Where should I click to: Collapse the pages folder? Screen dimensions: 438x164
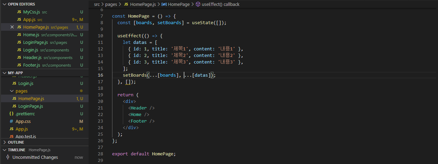pos(12,91)
